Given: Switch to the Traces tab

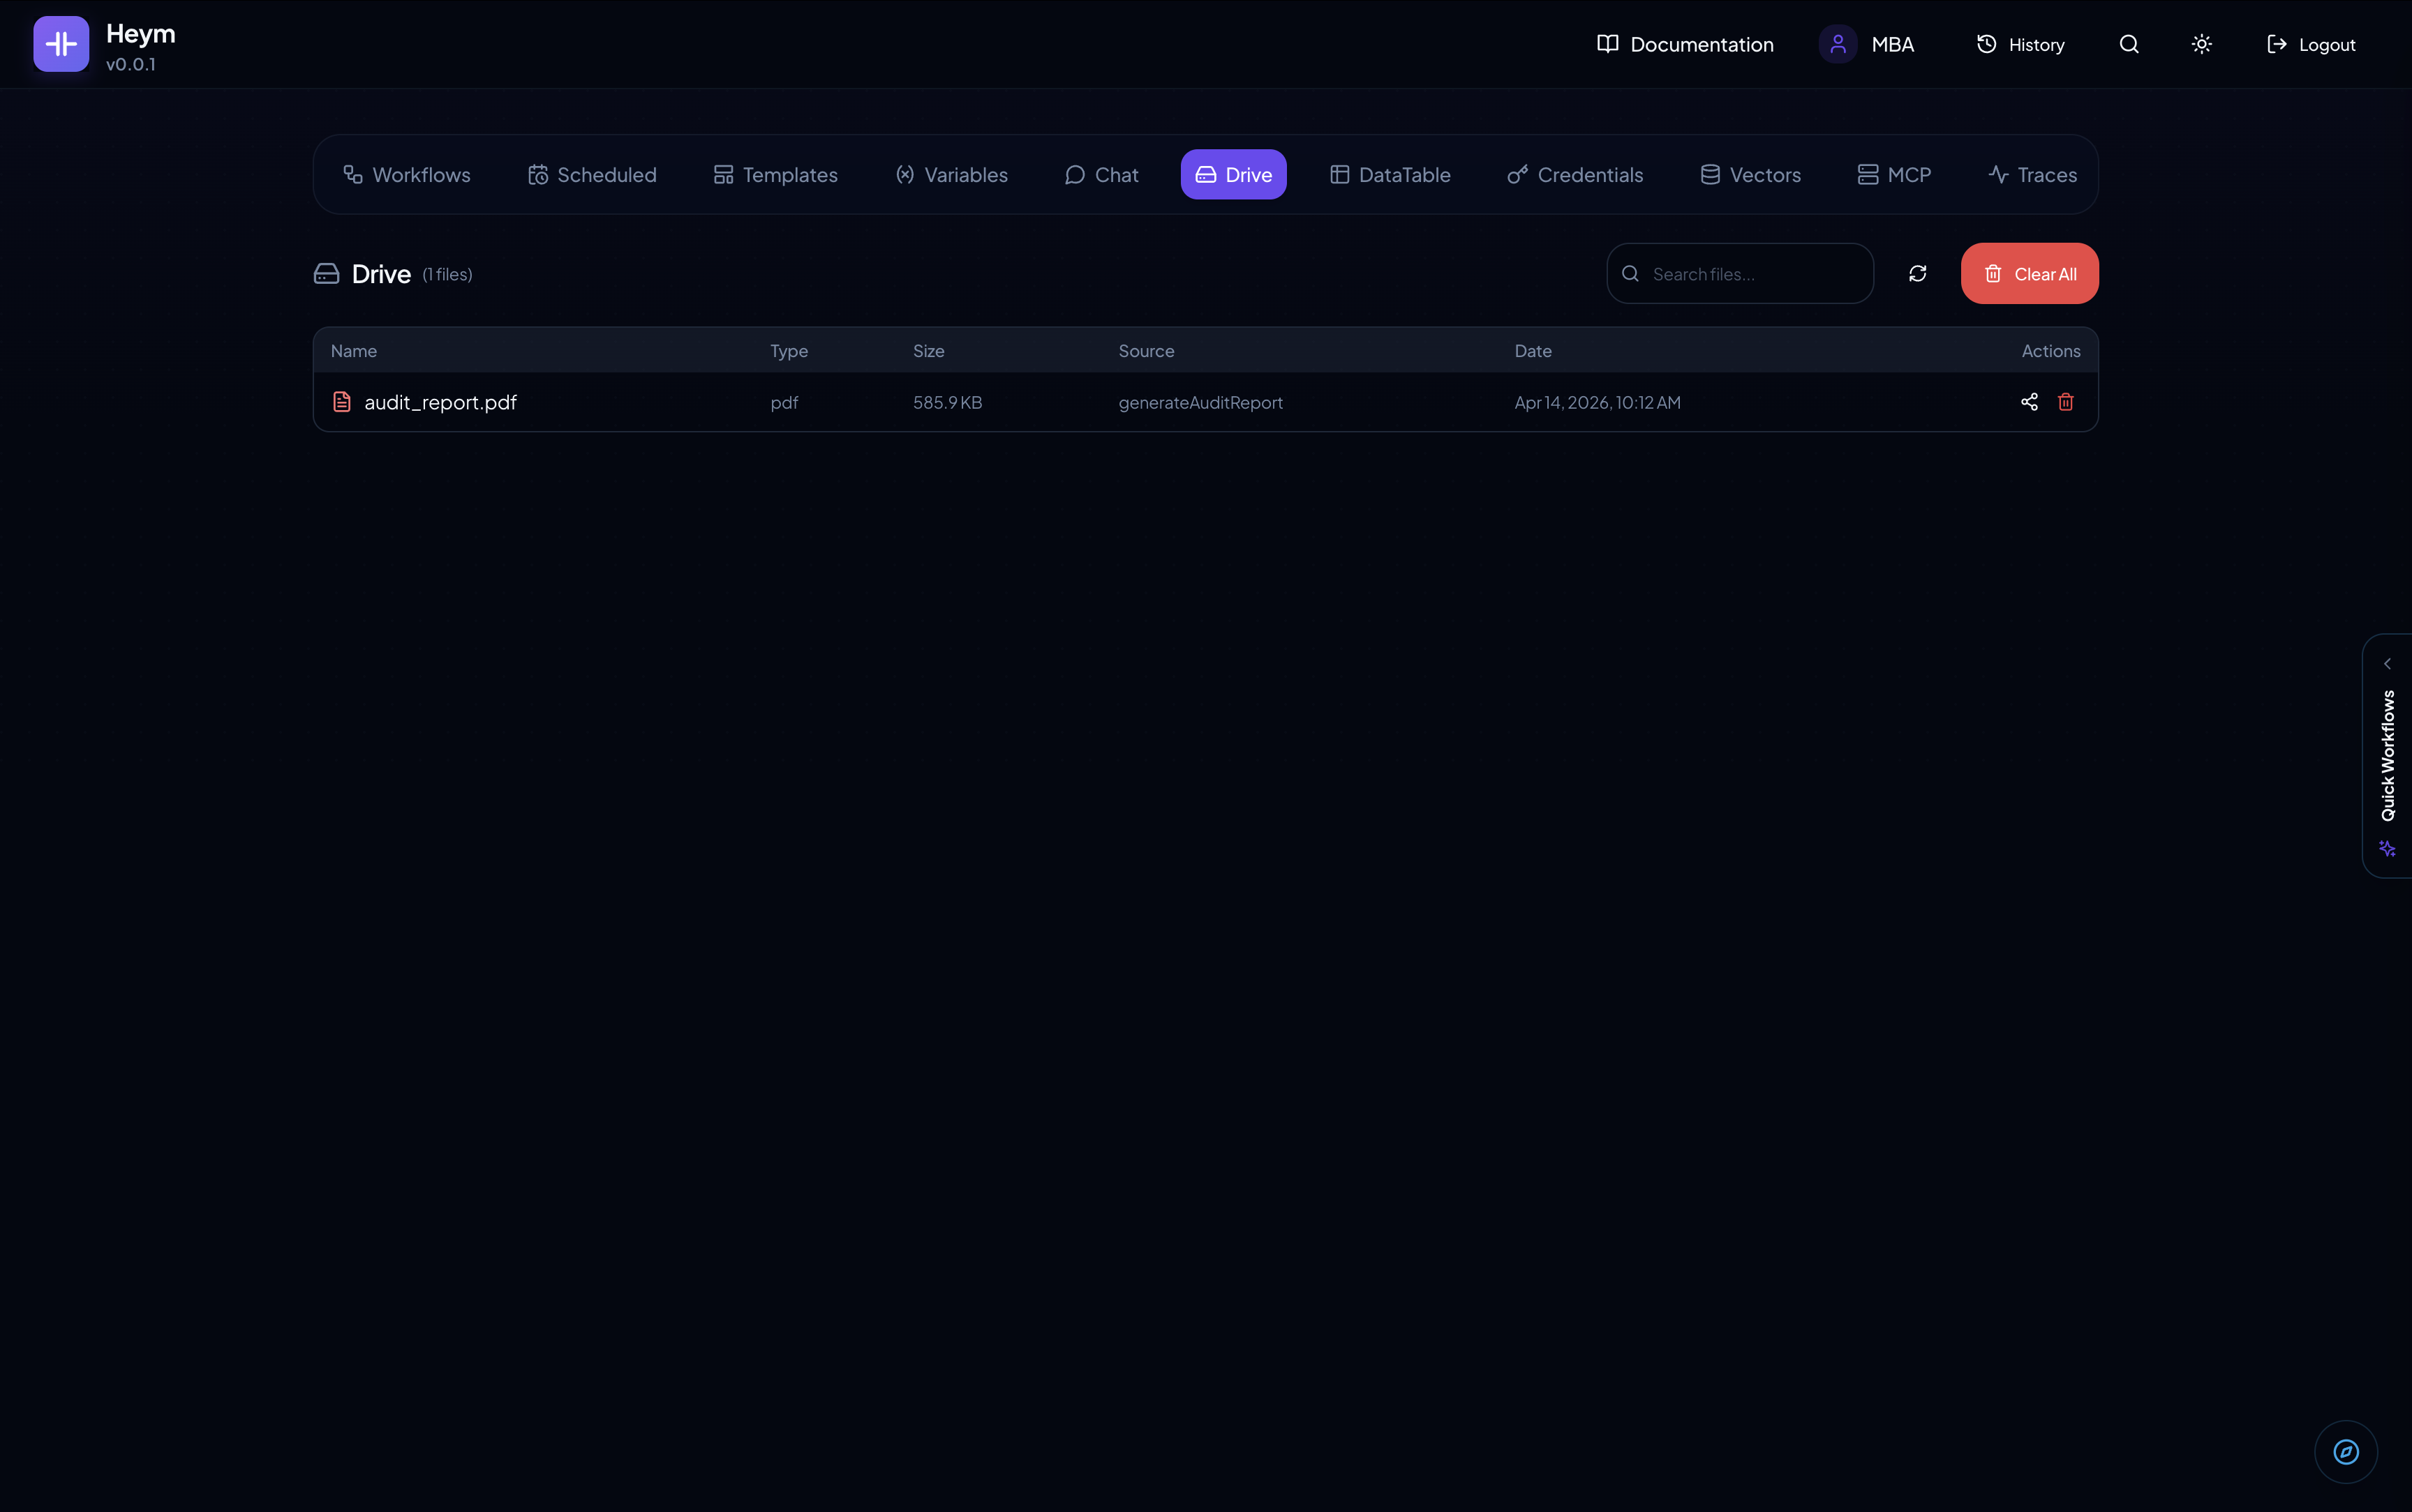Looking at the screenshot, I should click(x=2032, y=174).
